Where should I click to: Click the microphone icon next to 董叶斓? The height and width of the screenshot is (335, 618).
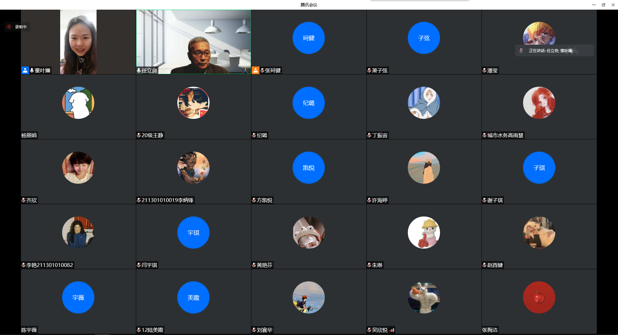[x=32, y=70]
